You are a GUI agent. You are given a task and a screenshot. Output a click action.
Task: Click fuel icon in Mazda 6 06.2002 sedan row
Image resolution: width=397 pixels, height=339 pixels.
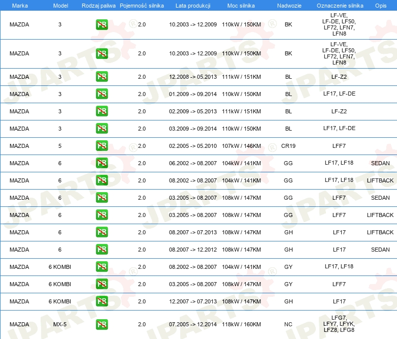pos(102,163)
